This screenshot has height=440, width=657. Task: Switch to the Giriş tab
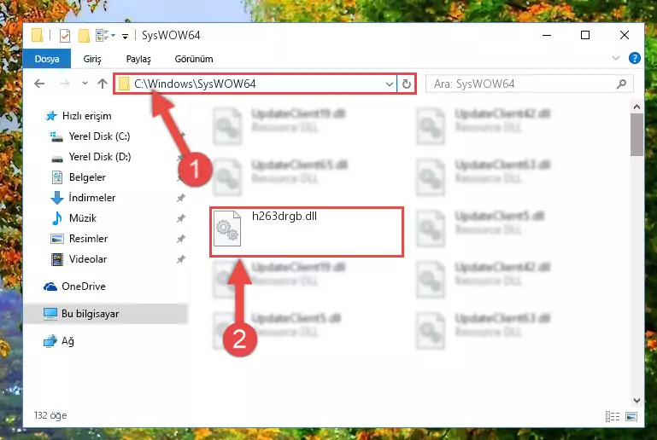91,59
